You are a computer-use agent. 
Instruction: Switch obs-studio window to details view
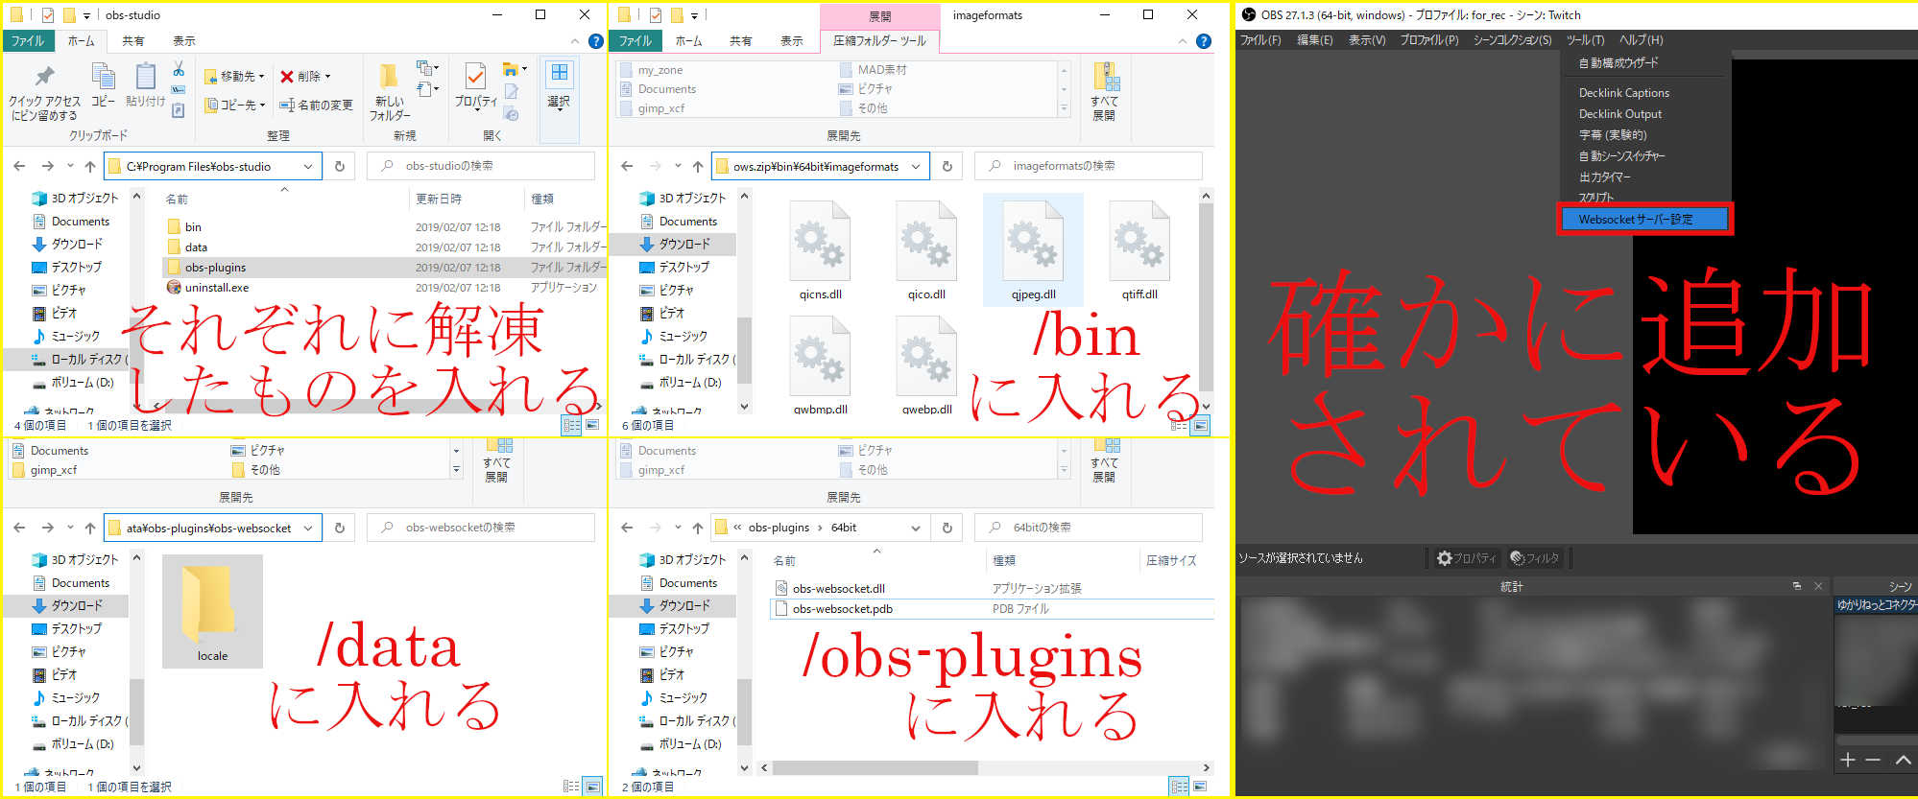point(571,425)
